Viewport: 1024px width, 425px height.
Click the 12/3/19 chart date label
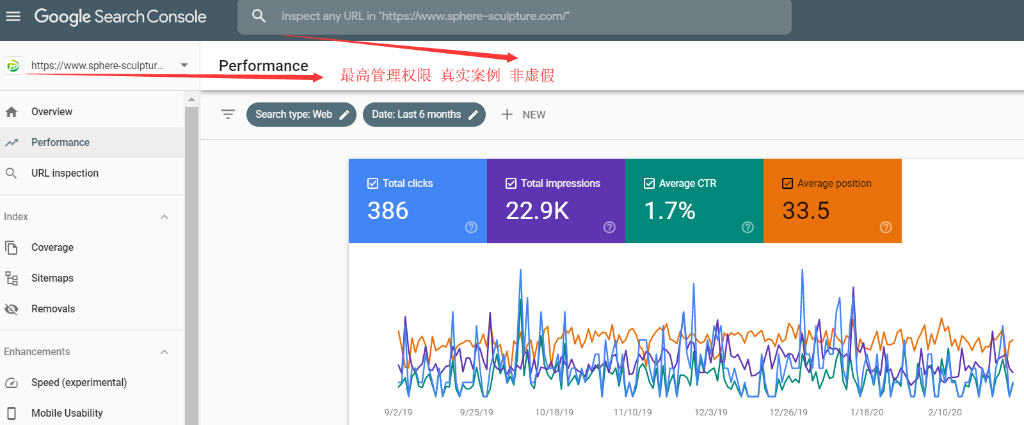(x=711, y=413)
